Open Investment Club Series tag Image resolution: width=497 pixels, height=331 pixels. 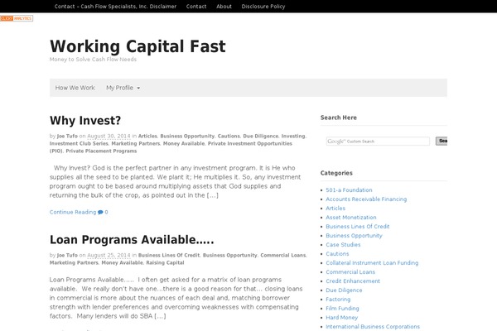79,143
